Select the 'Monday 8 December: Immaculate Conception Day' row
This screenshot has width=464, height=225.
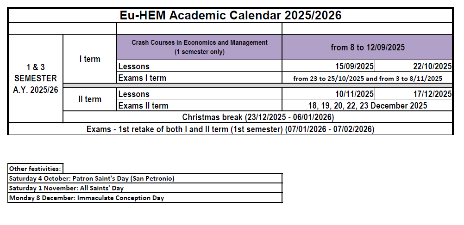[145, 198]
